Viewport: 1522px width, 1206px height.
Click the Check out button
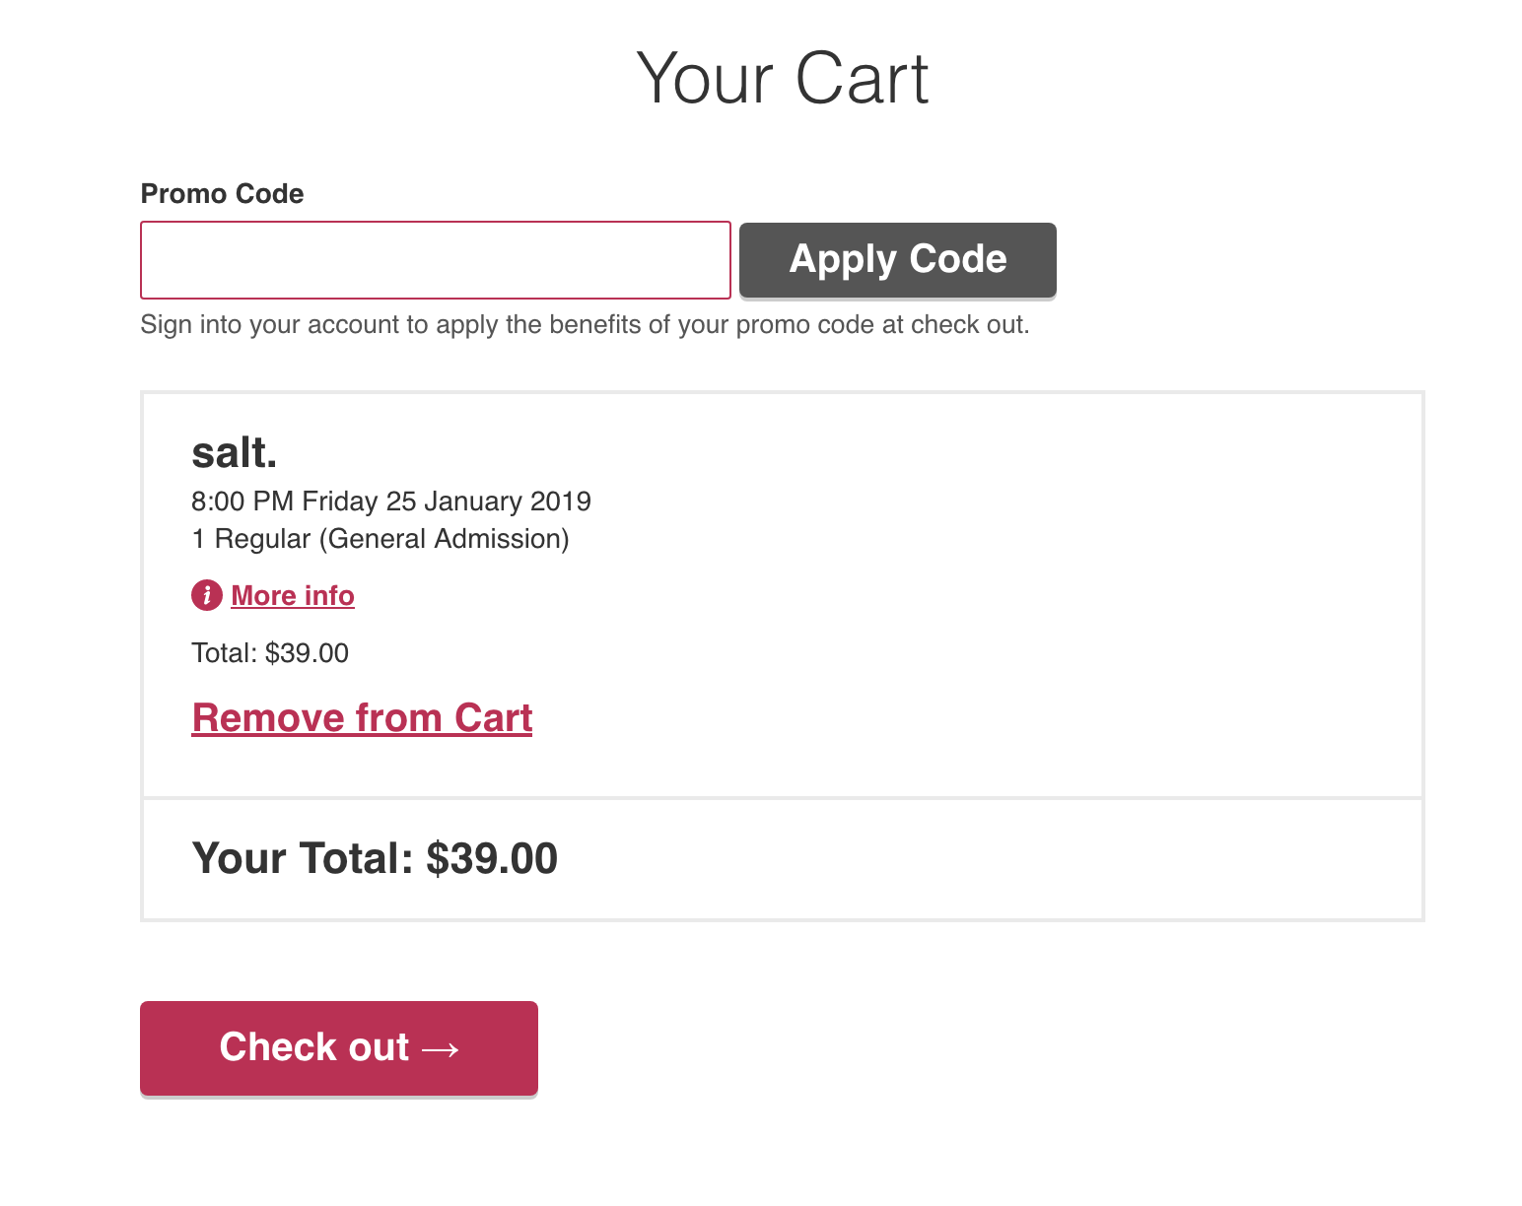pos(338,1047)
